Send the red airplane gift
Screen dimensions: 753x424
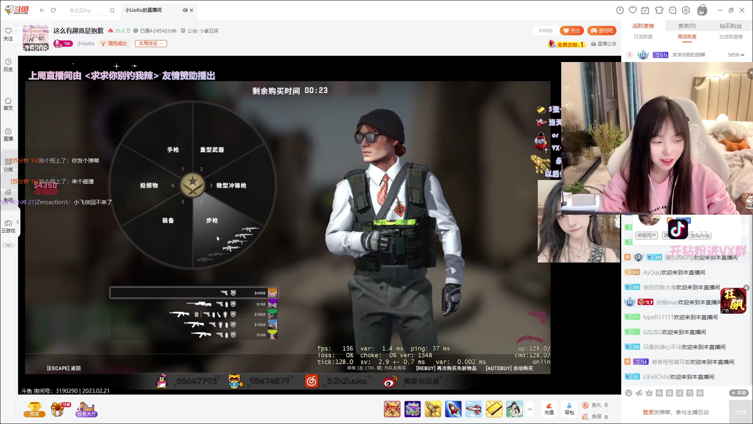[474, 409]
